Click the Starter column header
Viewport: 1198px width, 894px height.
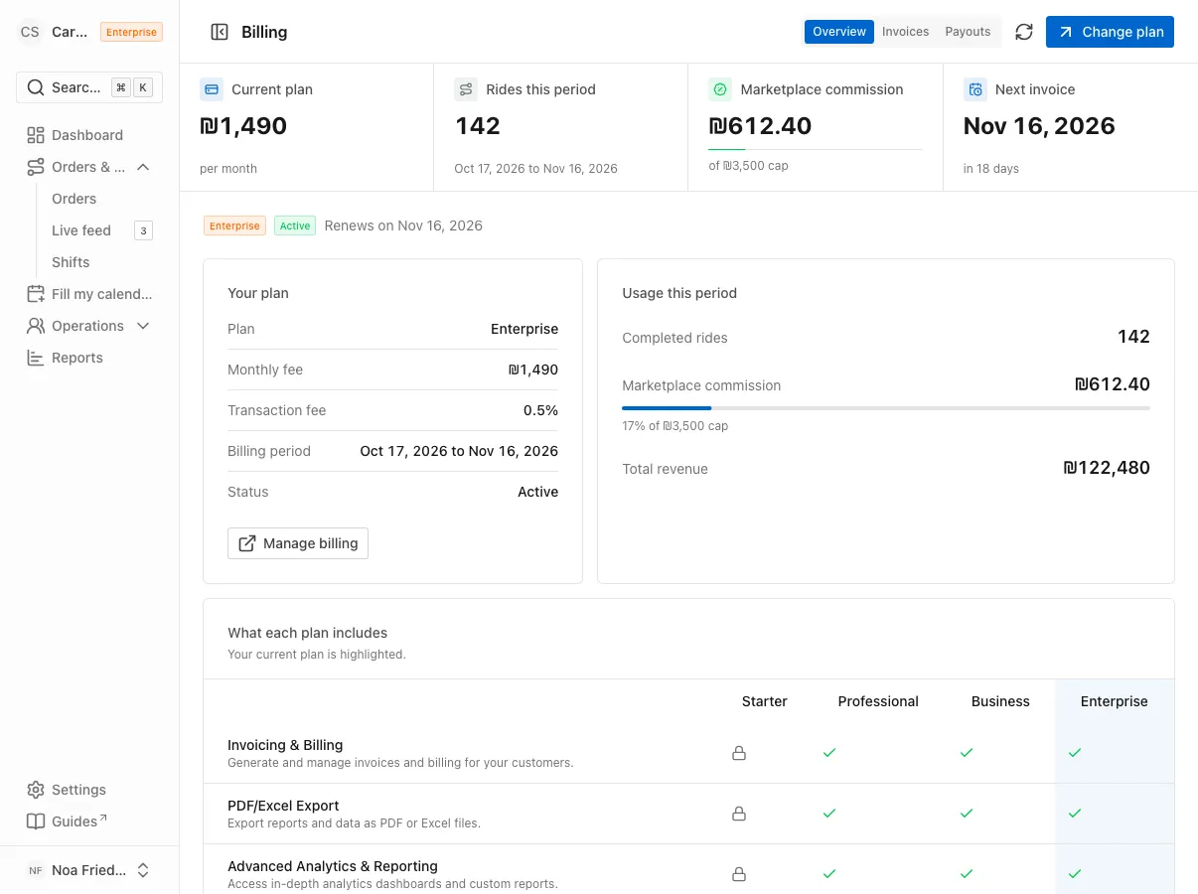coord(765,701)
